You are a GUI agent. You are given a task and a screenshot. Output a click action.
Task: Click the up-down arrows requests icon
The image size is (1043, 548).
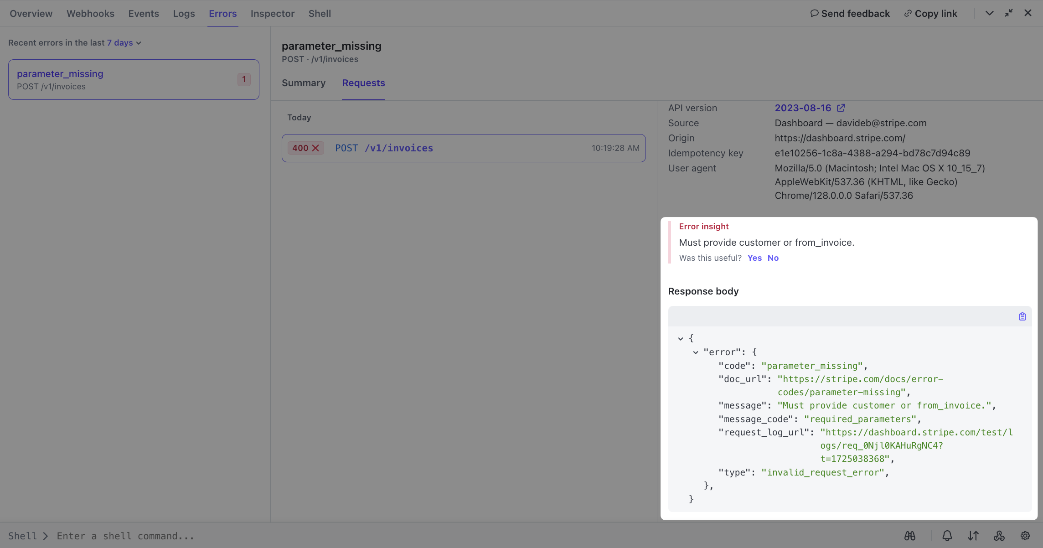973,536
